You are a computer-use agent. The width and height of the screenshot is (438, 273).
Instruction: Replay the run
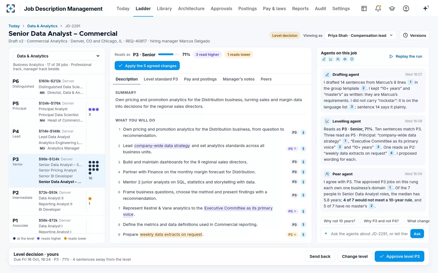[406, 56]
